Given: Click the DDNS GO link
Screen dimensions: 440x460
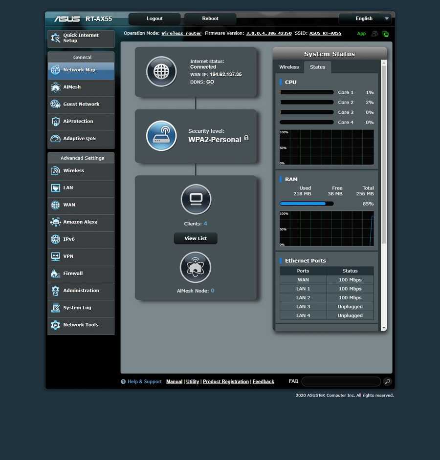Looking at the screenshot, I should pyautogui.click(x=210, y=82).
